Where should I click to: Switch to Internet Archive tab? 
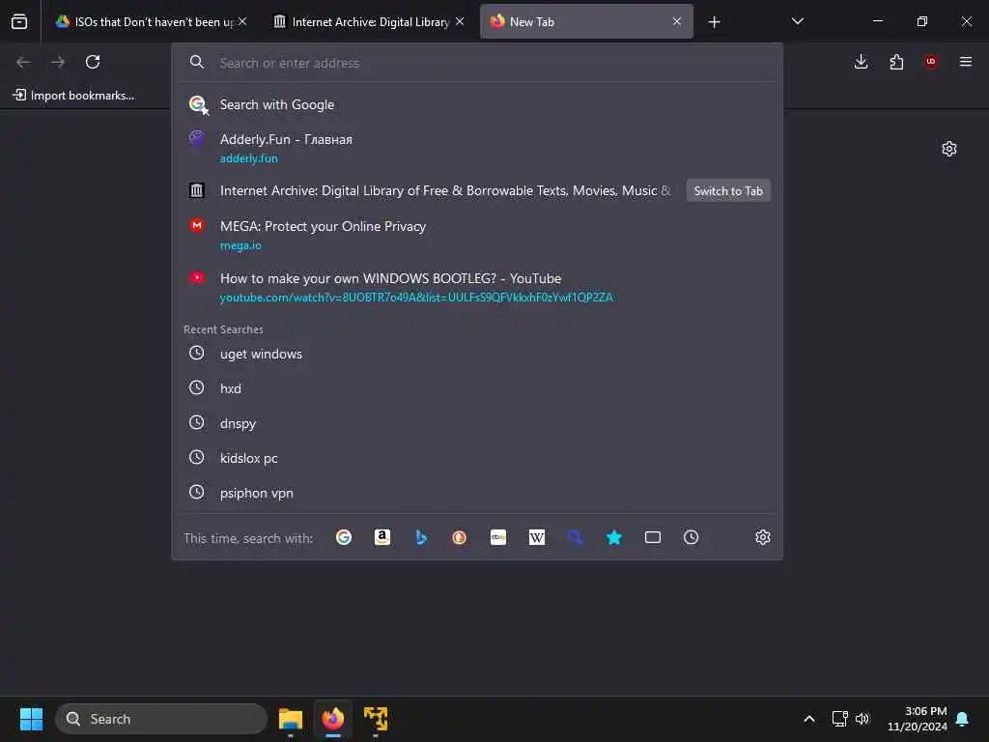(370, 22)
